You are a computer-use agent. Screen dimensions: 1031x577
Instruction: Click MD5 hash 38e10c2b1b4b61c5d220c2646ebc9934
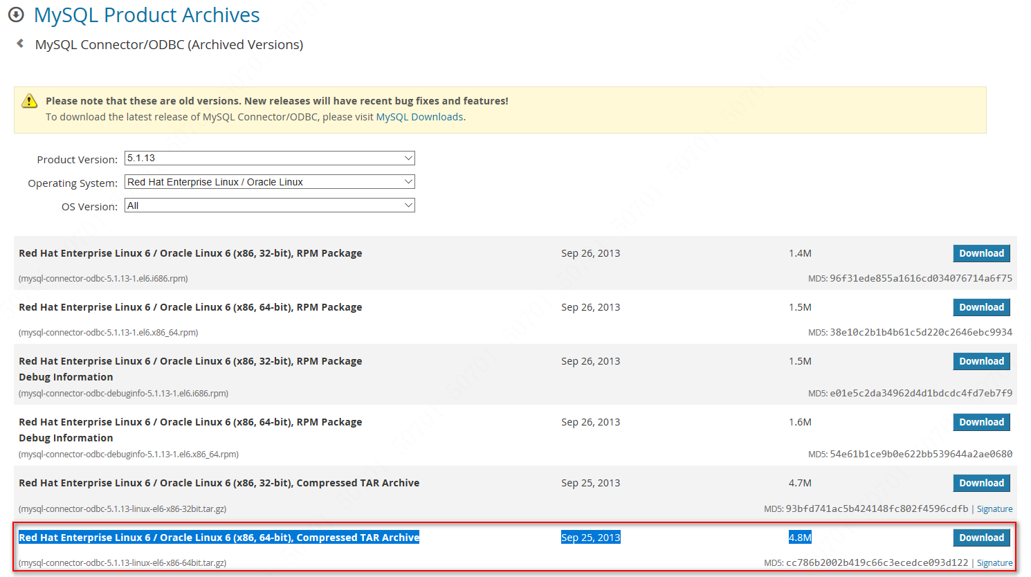click(x=921, y=332)
